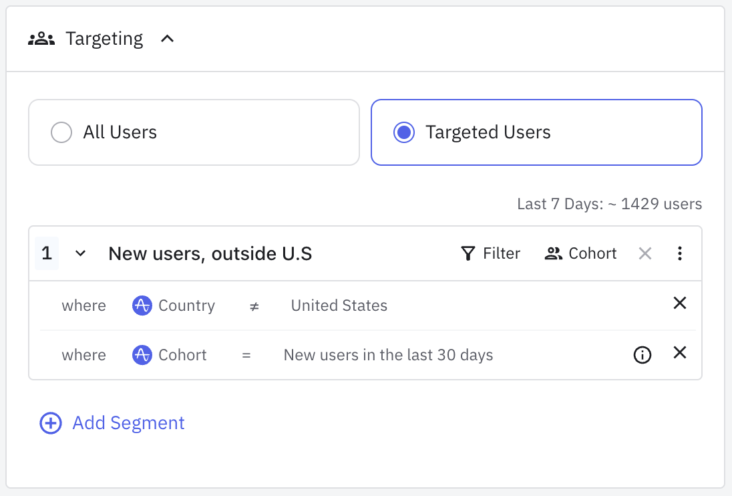Edit the United States filter value
This screenshot has width=732, height=496.
coord(339,305)
